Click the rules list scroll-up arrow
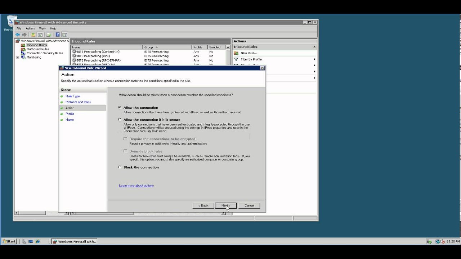The image size is (461, 259). pos(228,47)
